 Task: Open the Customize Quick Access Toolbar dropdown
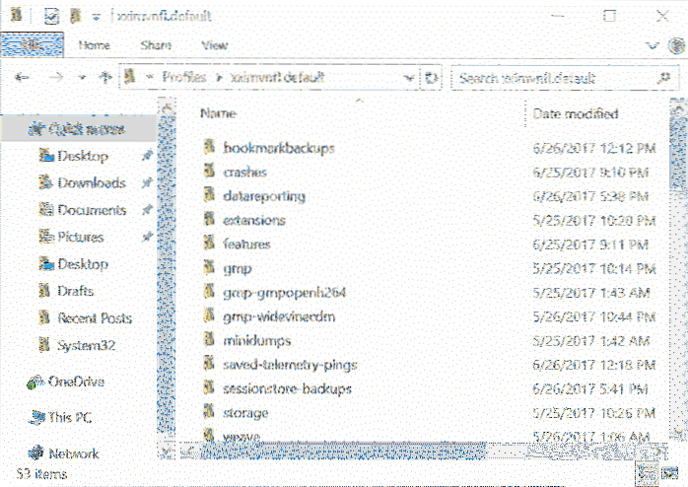(x=97, y=17)
